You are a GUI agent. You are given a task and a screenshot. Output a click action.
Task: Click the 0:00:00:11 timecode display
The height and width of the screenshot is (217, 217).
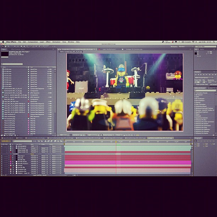tap(6, 141)
